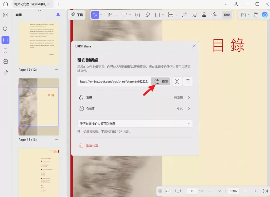This screenshot has height=197, width=270.
Task: Expand the text tool dropdown arrow
Action: [130, 15]
